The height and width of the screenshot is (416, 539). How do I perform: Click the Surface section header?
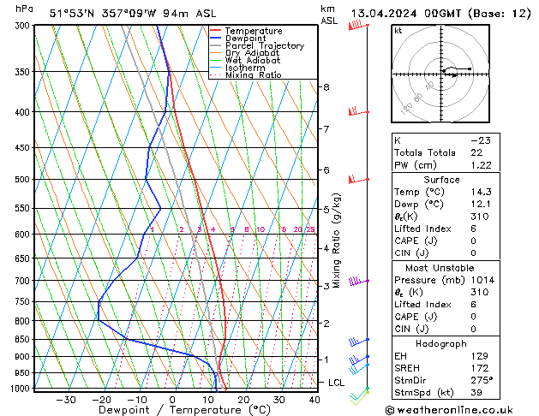pos(441,180)
